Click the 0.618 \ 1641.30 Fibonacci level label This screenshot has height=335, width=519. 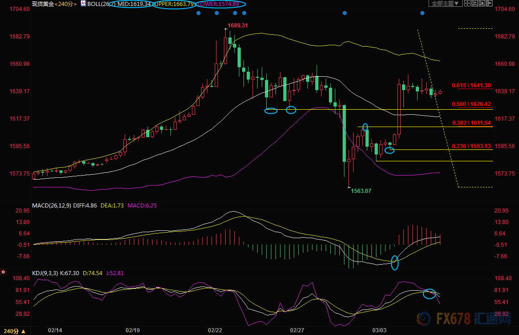pyautogui.click(x=471, y=85)
